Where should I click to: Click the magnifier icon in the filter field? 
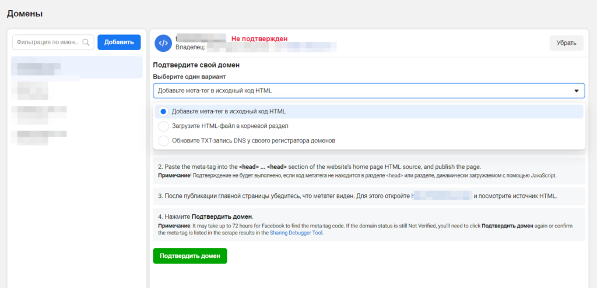(87, 42)
